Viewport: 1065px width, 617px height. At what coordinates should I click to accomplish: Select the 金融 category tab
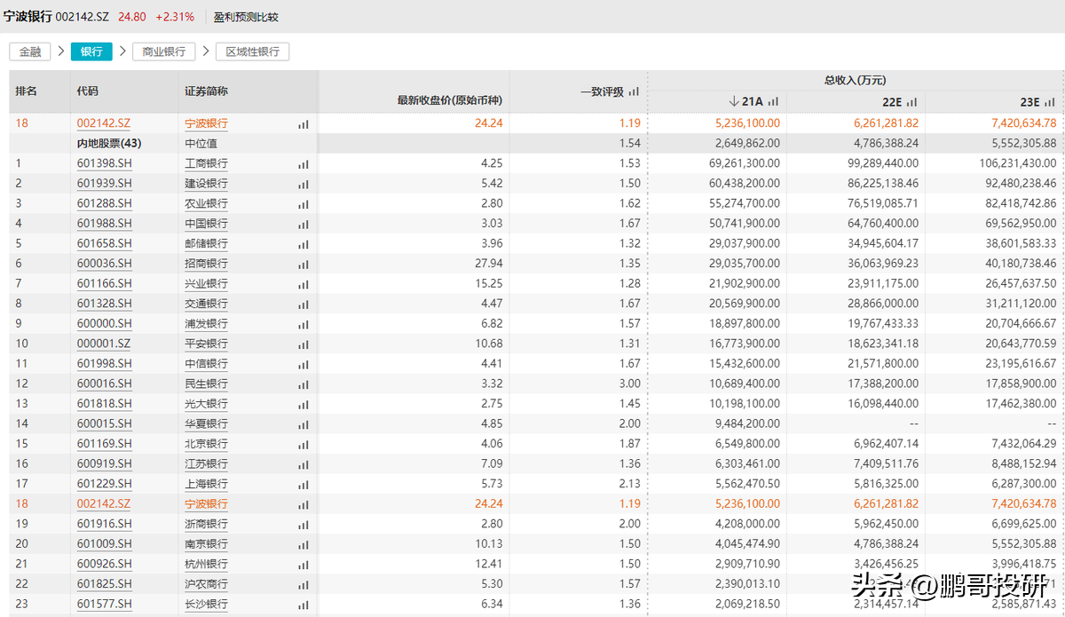(30, 51)
